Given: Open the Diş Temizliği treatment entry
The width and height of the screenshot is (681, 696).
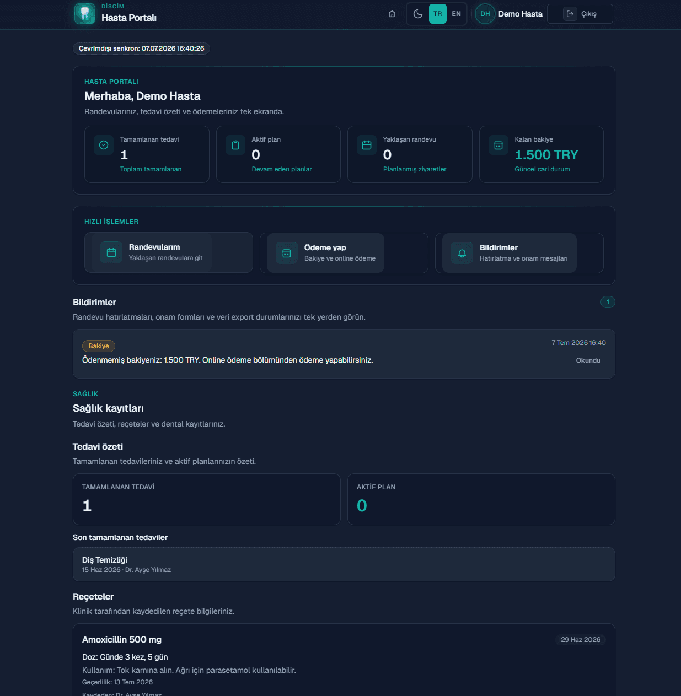Looking at the screenshot, I should coord(344,564).
